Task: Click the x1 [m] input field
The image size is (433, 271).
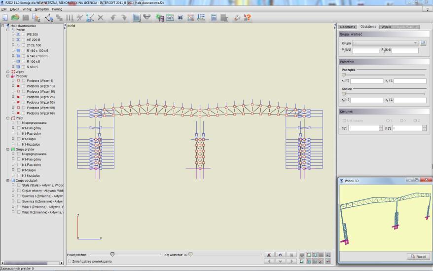Action: point(366,81)
